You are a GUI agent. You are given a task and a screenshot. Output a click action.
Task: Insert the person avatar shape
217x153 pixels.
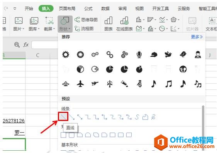point(198,54)
